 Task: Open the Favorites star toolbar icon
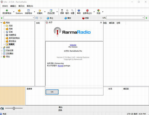pos(40,11)
